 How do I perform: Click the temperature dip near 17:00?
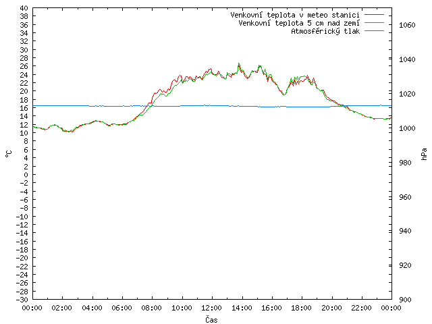click(283, 94)
